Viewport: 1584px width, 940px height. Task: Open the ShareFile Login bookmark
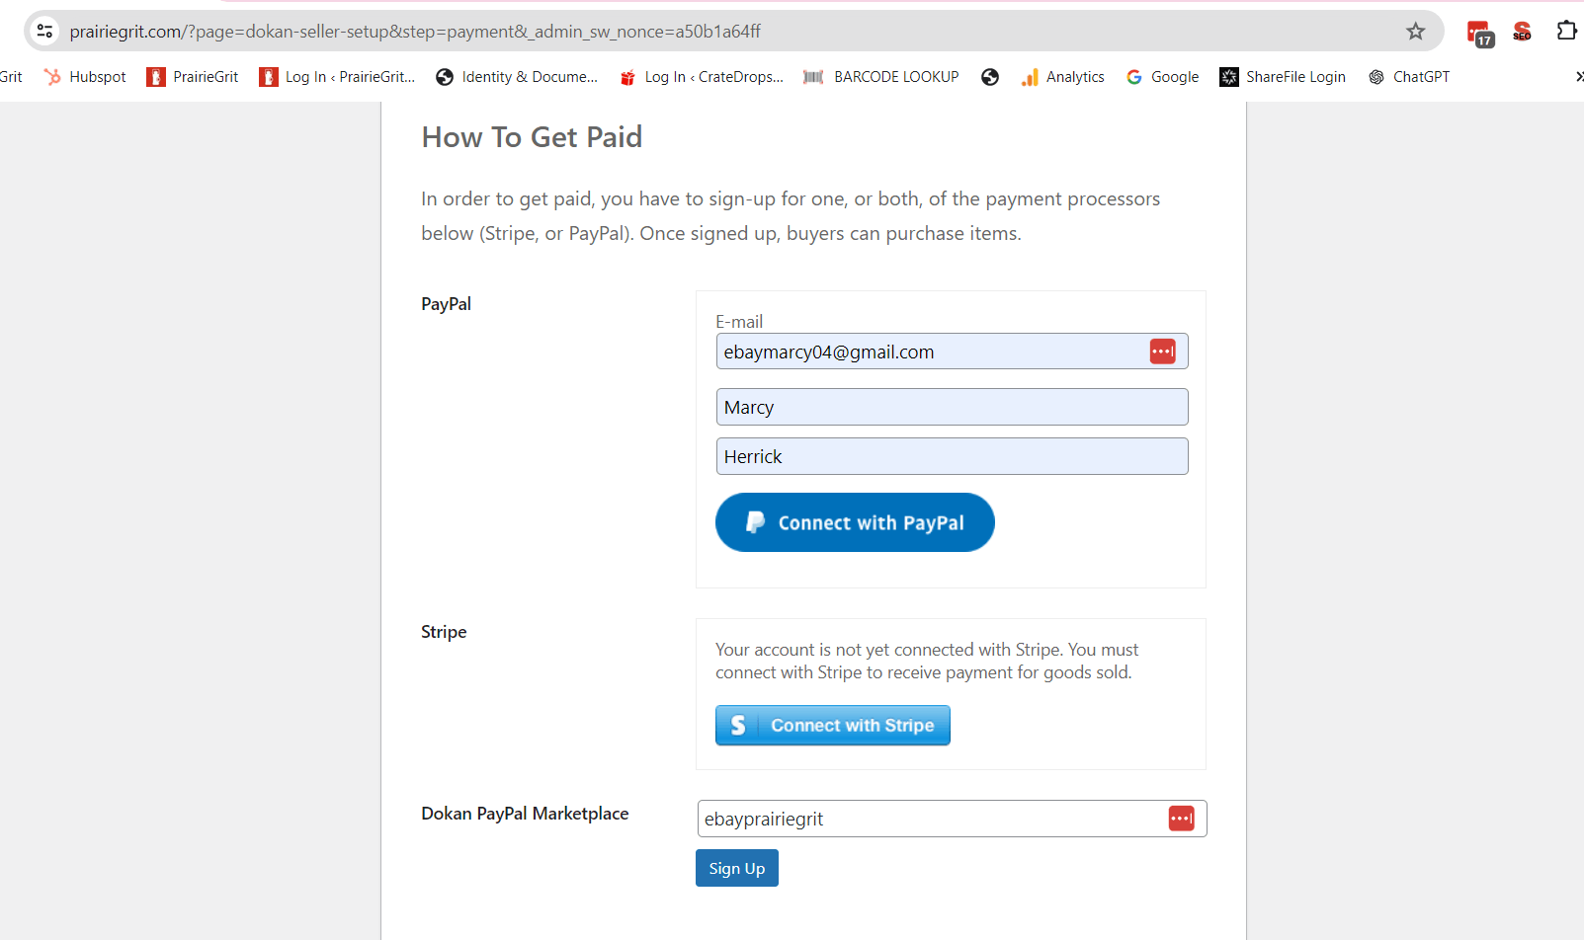[x=1283, y=77]
